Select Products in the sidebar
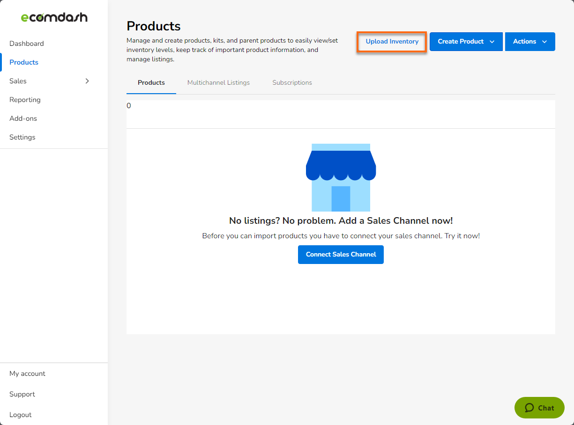 tap(23, 62)
